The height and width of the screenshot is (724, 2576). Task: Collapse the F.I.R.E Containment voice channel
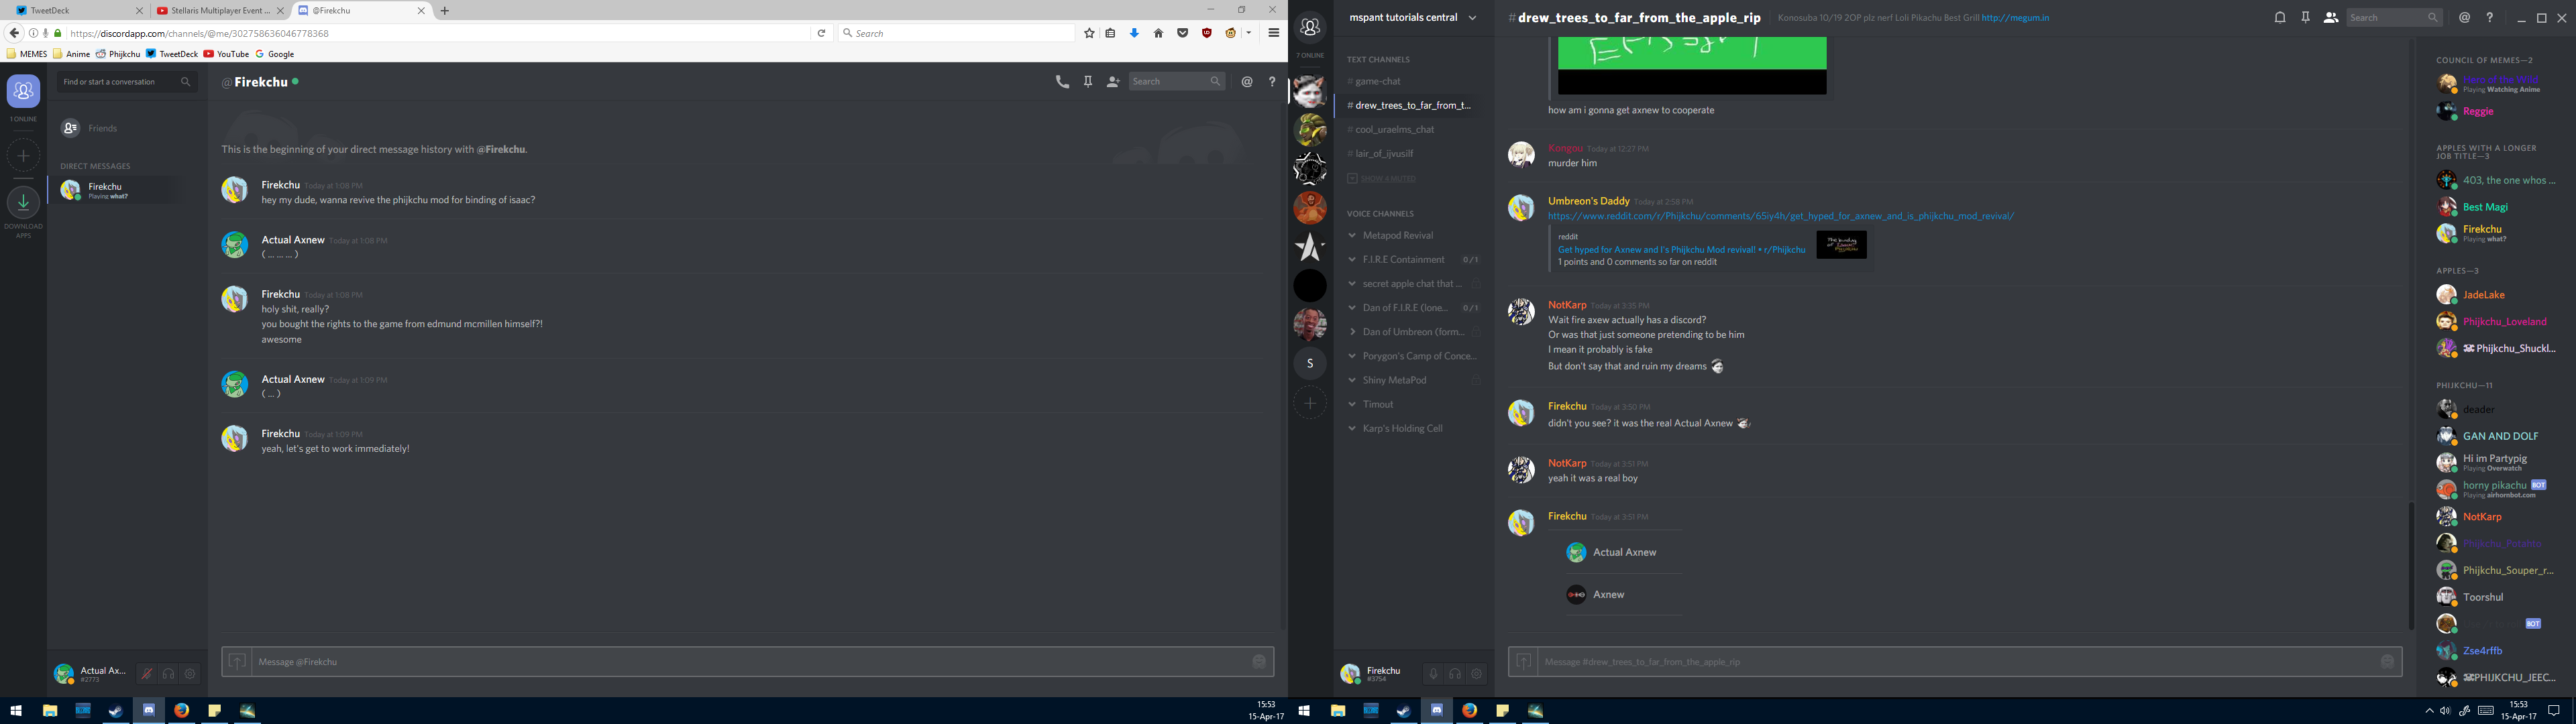click(1352, 260)
